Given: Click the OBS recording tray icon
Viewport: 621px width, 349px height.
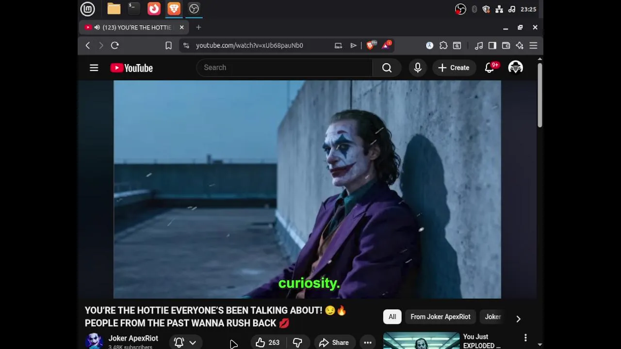Looking at the screenshot, I should pyautogui.click(x=460, y=9).
